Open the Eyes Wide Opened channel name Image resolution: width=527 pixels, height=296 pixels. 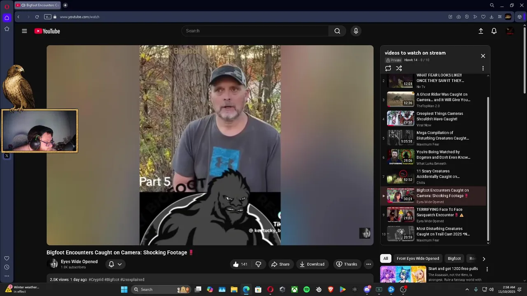79,261
